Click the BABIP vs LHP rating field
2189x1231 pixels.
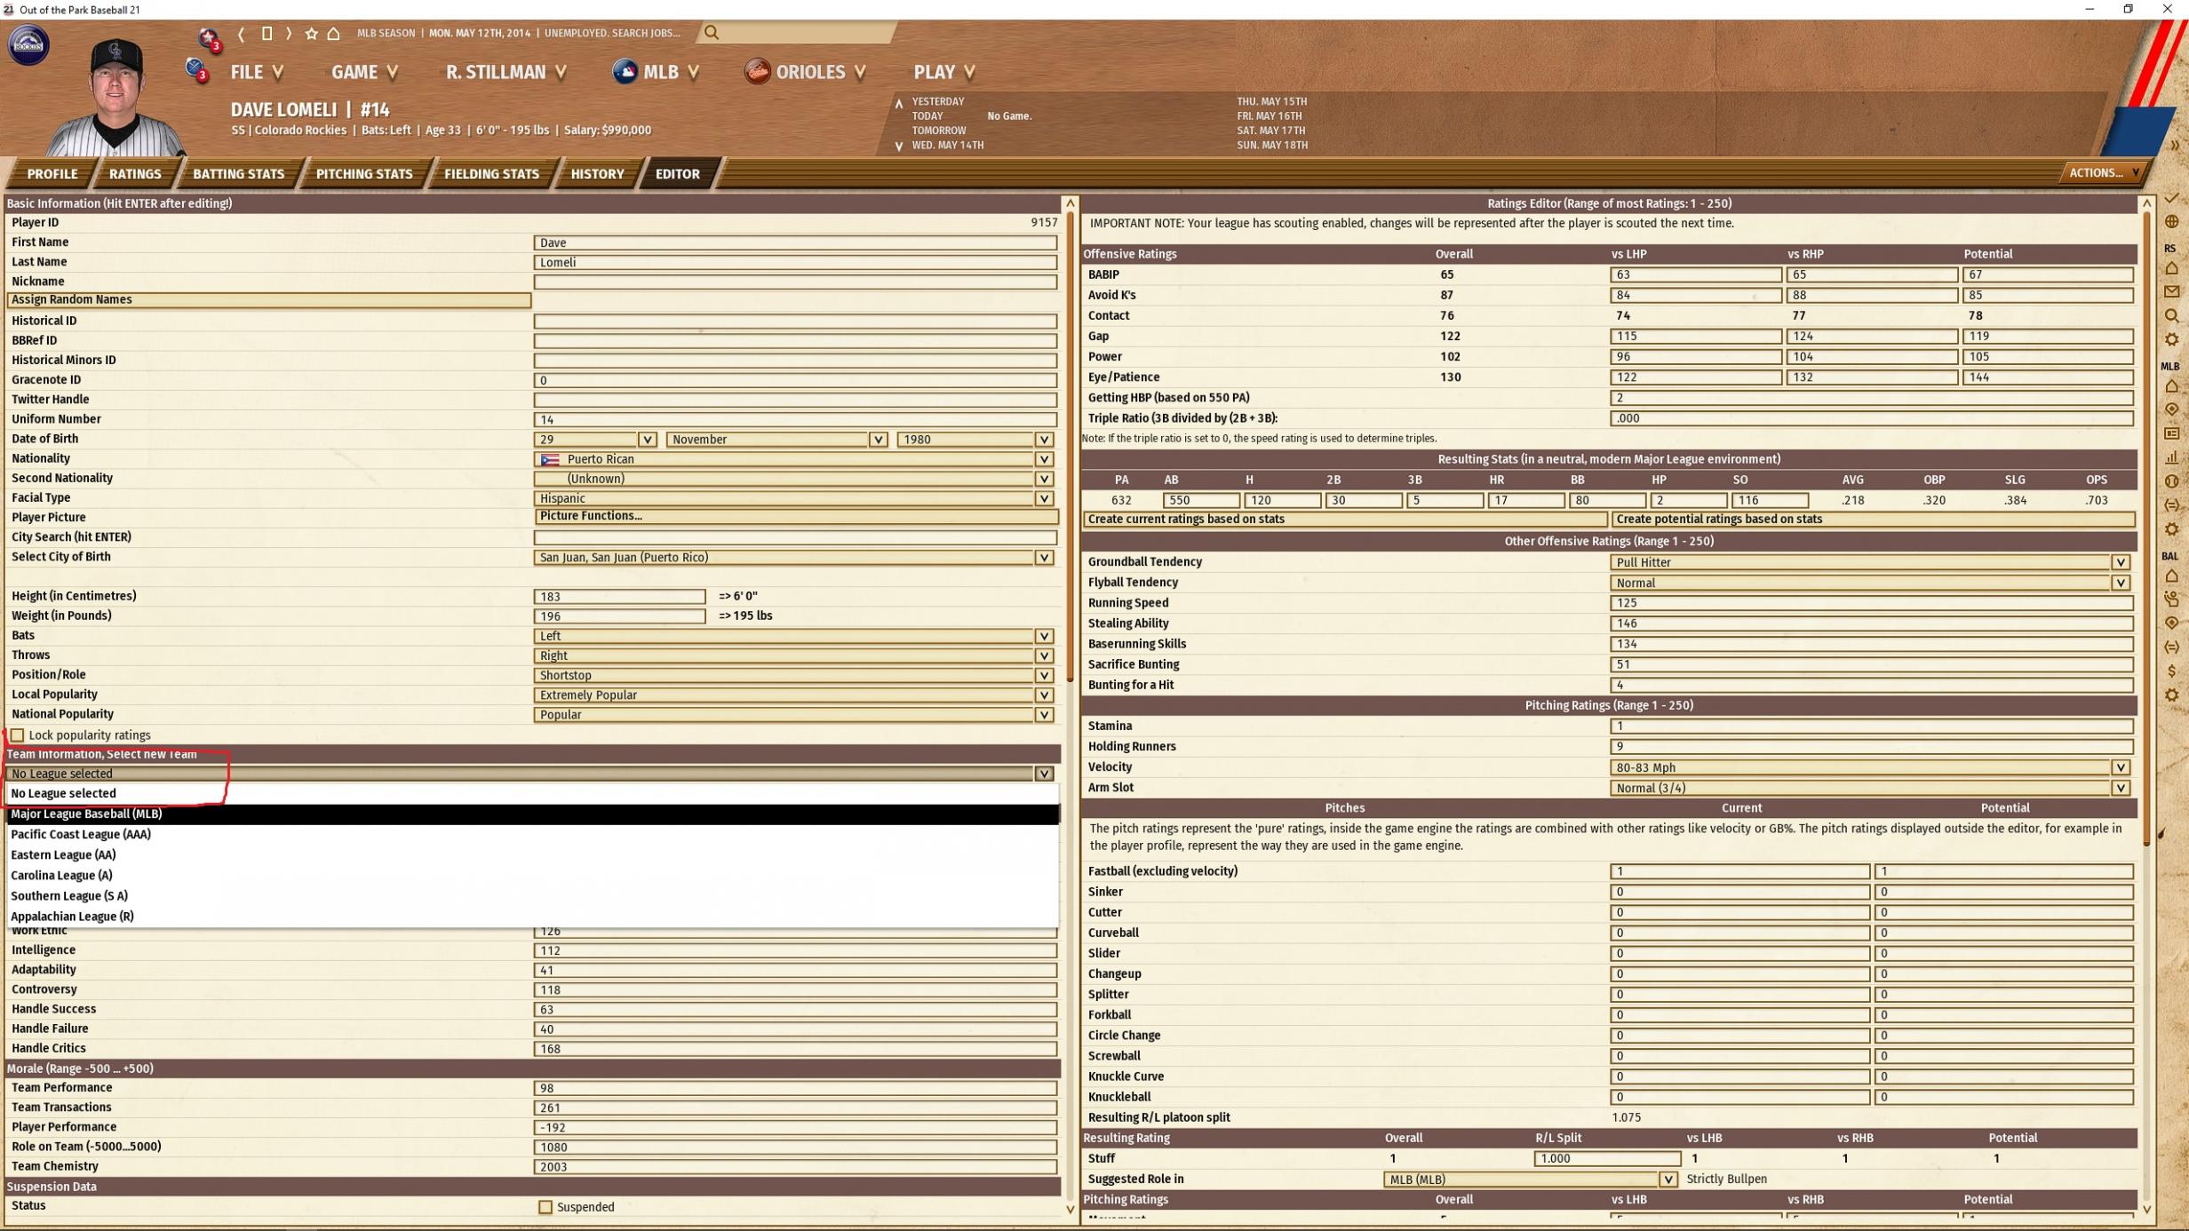pyautogui.click(x=1696, y=274)
